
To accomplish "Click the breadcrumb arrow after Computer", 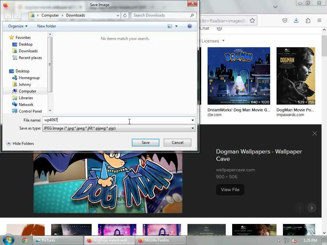I will (x=62, y=15).
